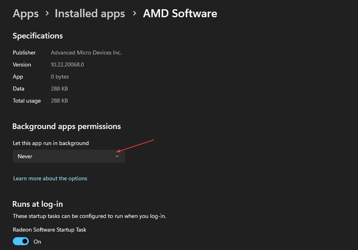358x250 pixels.
Task: Open the Apps breadcrumb link
Action: point(25,13)
